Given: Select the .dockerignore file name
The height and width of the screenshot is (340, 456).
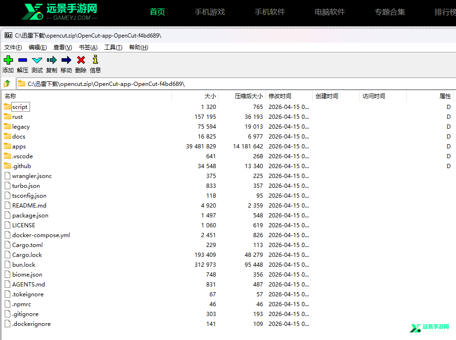Looking at the screenshot, I should click(31, 324).
